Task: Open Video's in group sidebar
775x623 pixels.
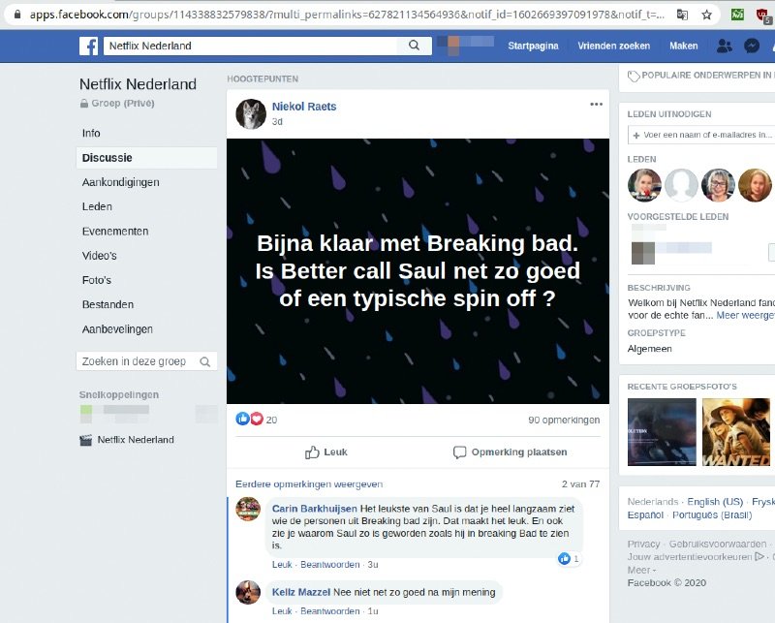Action: 100,256
